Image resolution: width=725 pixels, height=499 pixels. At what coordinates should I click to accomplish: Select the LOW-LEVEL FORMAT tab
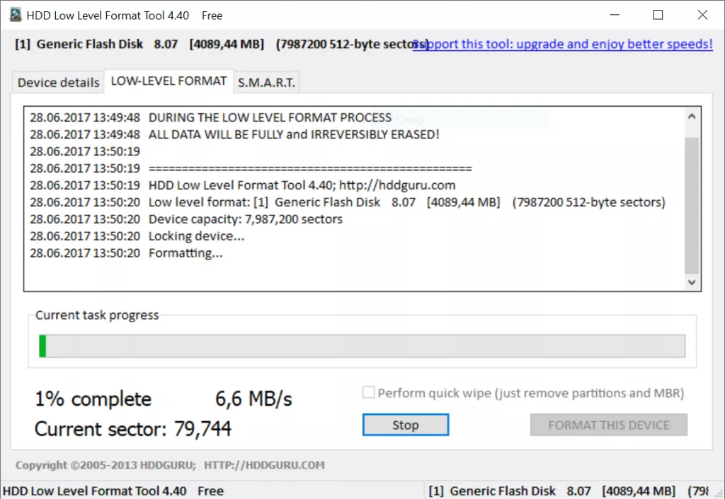pyautogui.click(x=169, y=81)
